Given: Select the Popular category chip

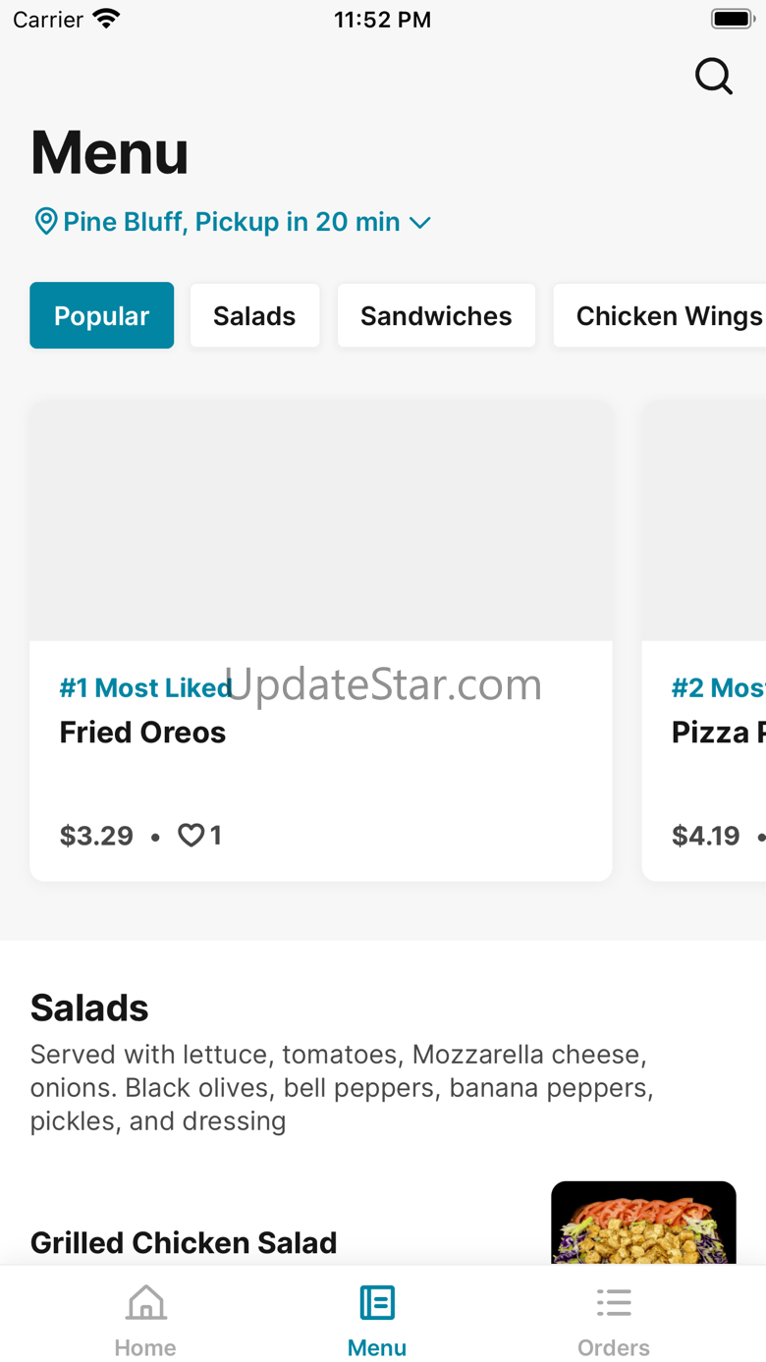Looking at the screenshot, I should point(102,315).
